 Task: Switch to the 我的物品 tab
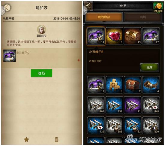pyautogui.click(x=104, y=17)
